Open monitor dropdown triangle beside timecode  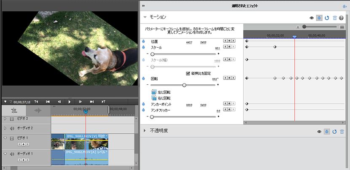point(5,102)
